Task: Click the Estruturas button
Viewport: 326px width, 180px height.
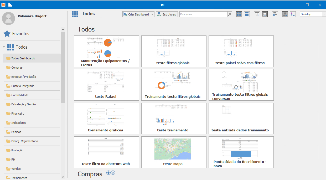Action: (x=167, y=14)
